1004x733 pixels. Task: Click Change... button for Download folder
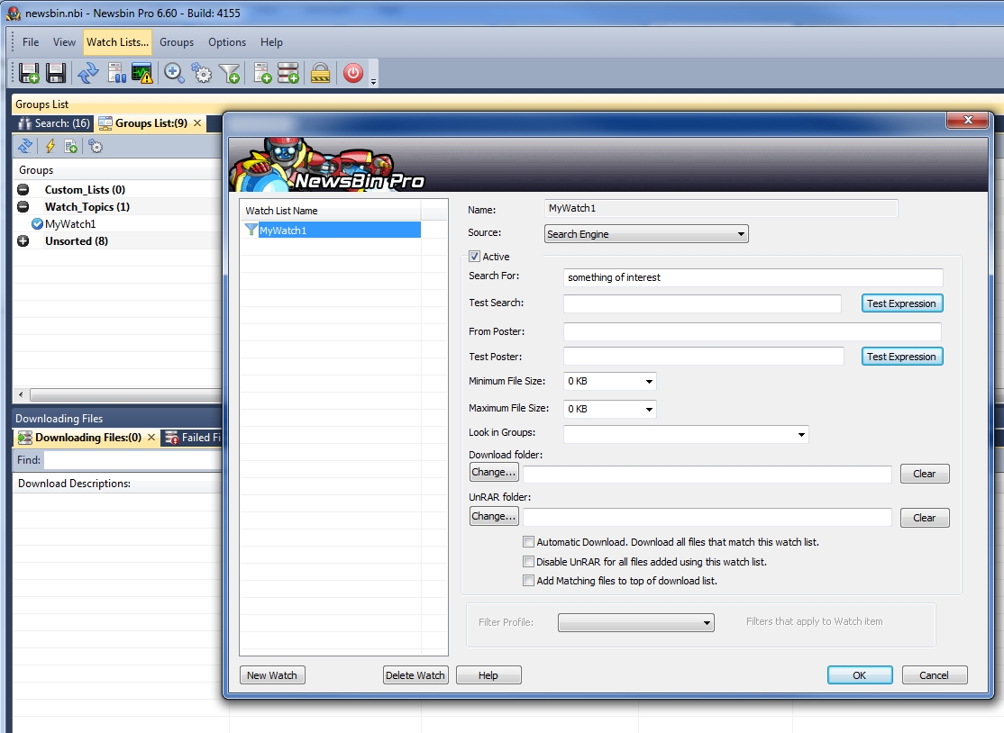click(x=494, y=473)
